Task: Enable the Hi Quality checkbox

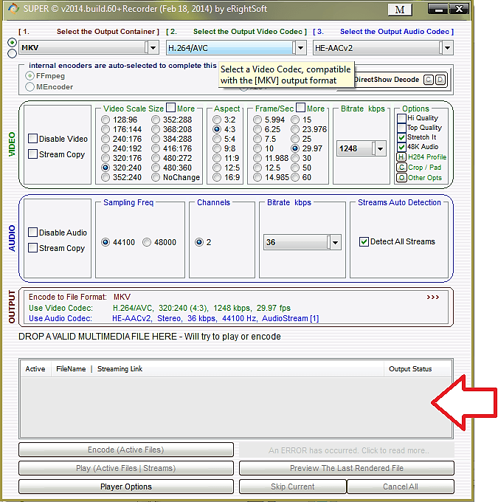Action: click(x=401, y=118)
